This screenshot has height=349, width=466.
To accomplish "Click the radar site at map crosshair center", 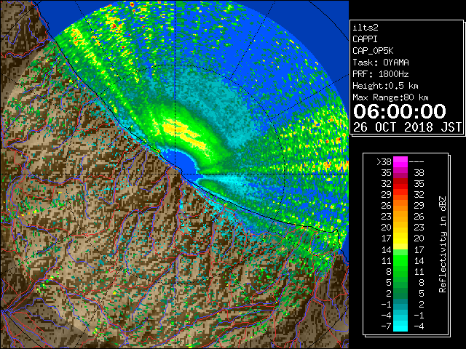I will pyautogui.click(x=176, y=174).
